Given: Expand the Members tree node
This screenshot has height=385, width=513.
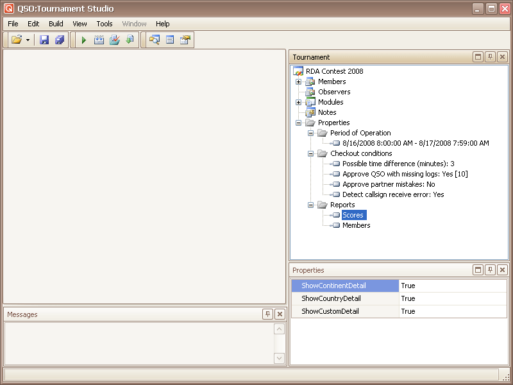Looking at the screenshot, I should pyautogui.click(x=298, y=81).
